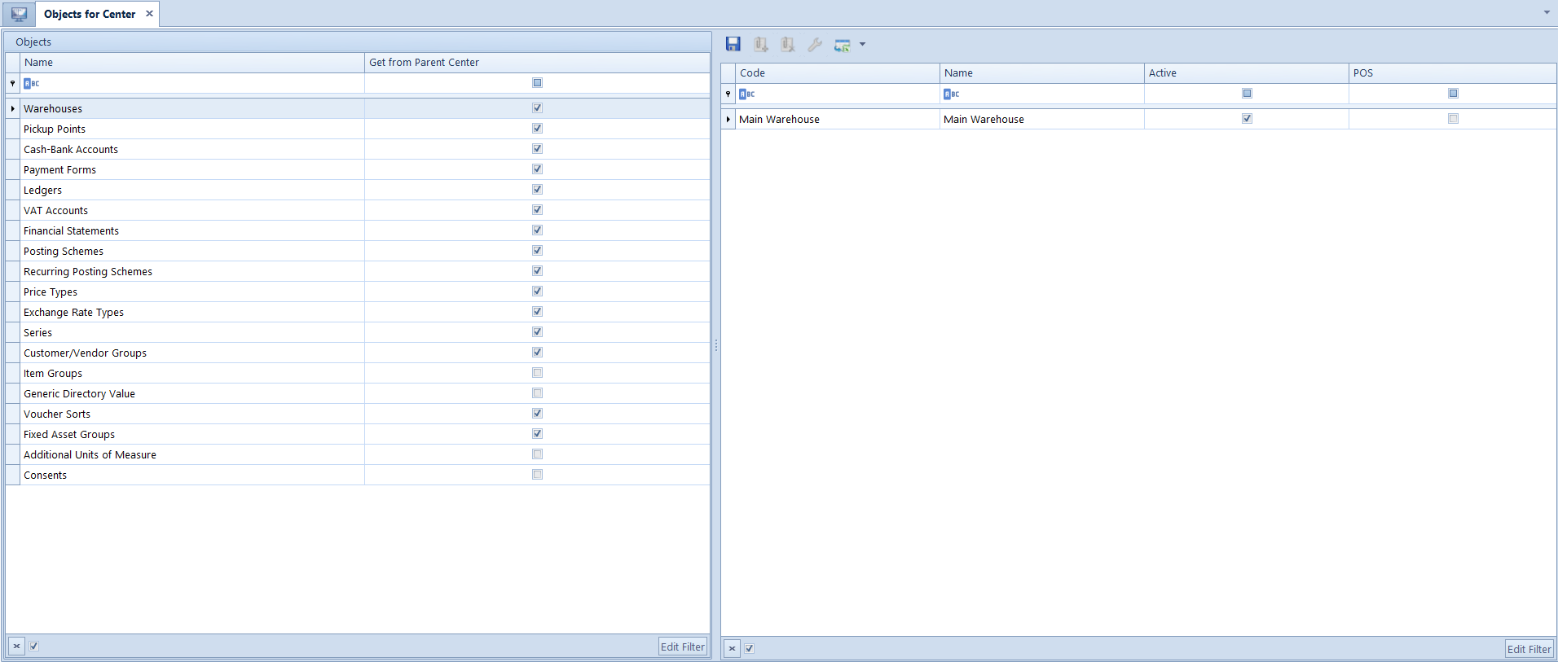Toggle Get from Parent for Warehouses

pos(537,107)
